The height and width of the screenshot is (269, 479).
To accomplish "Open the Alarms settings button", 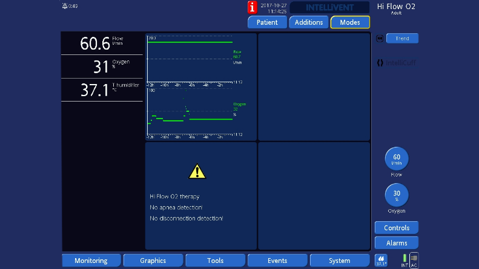I will click(x=397, y=243).
